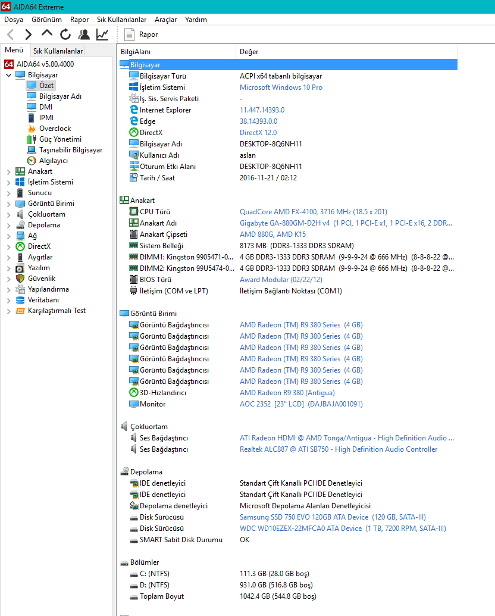
Task: Click the QuadCore AMD FX-4100 CPU link
Action: (x=313, y=212)
